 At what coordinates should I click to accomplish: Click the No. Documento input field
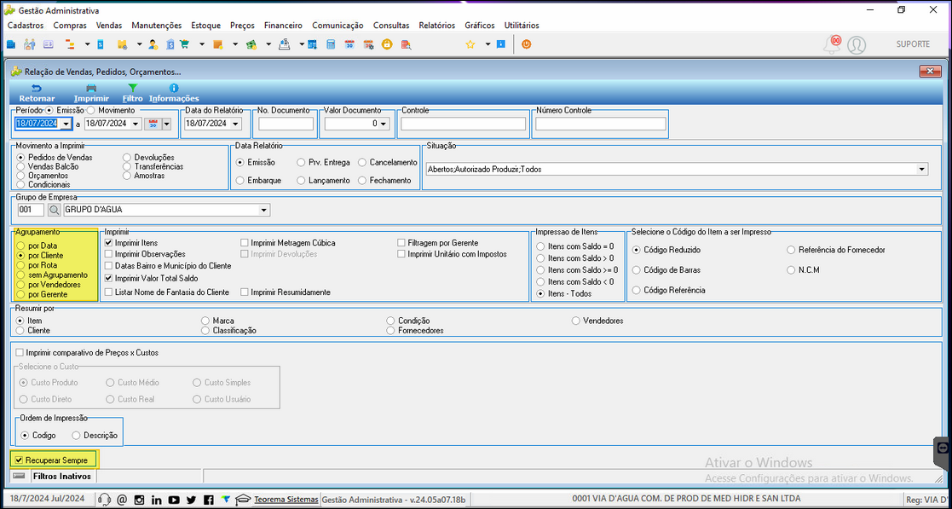(286, 124)
